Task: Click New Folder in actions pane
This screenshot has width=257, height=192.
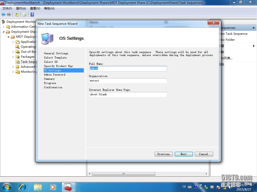Action: [x=228, y=40]
